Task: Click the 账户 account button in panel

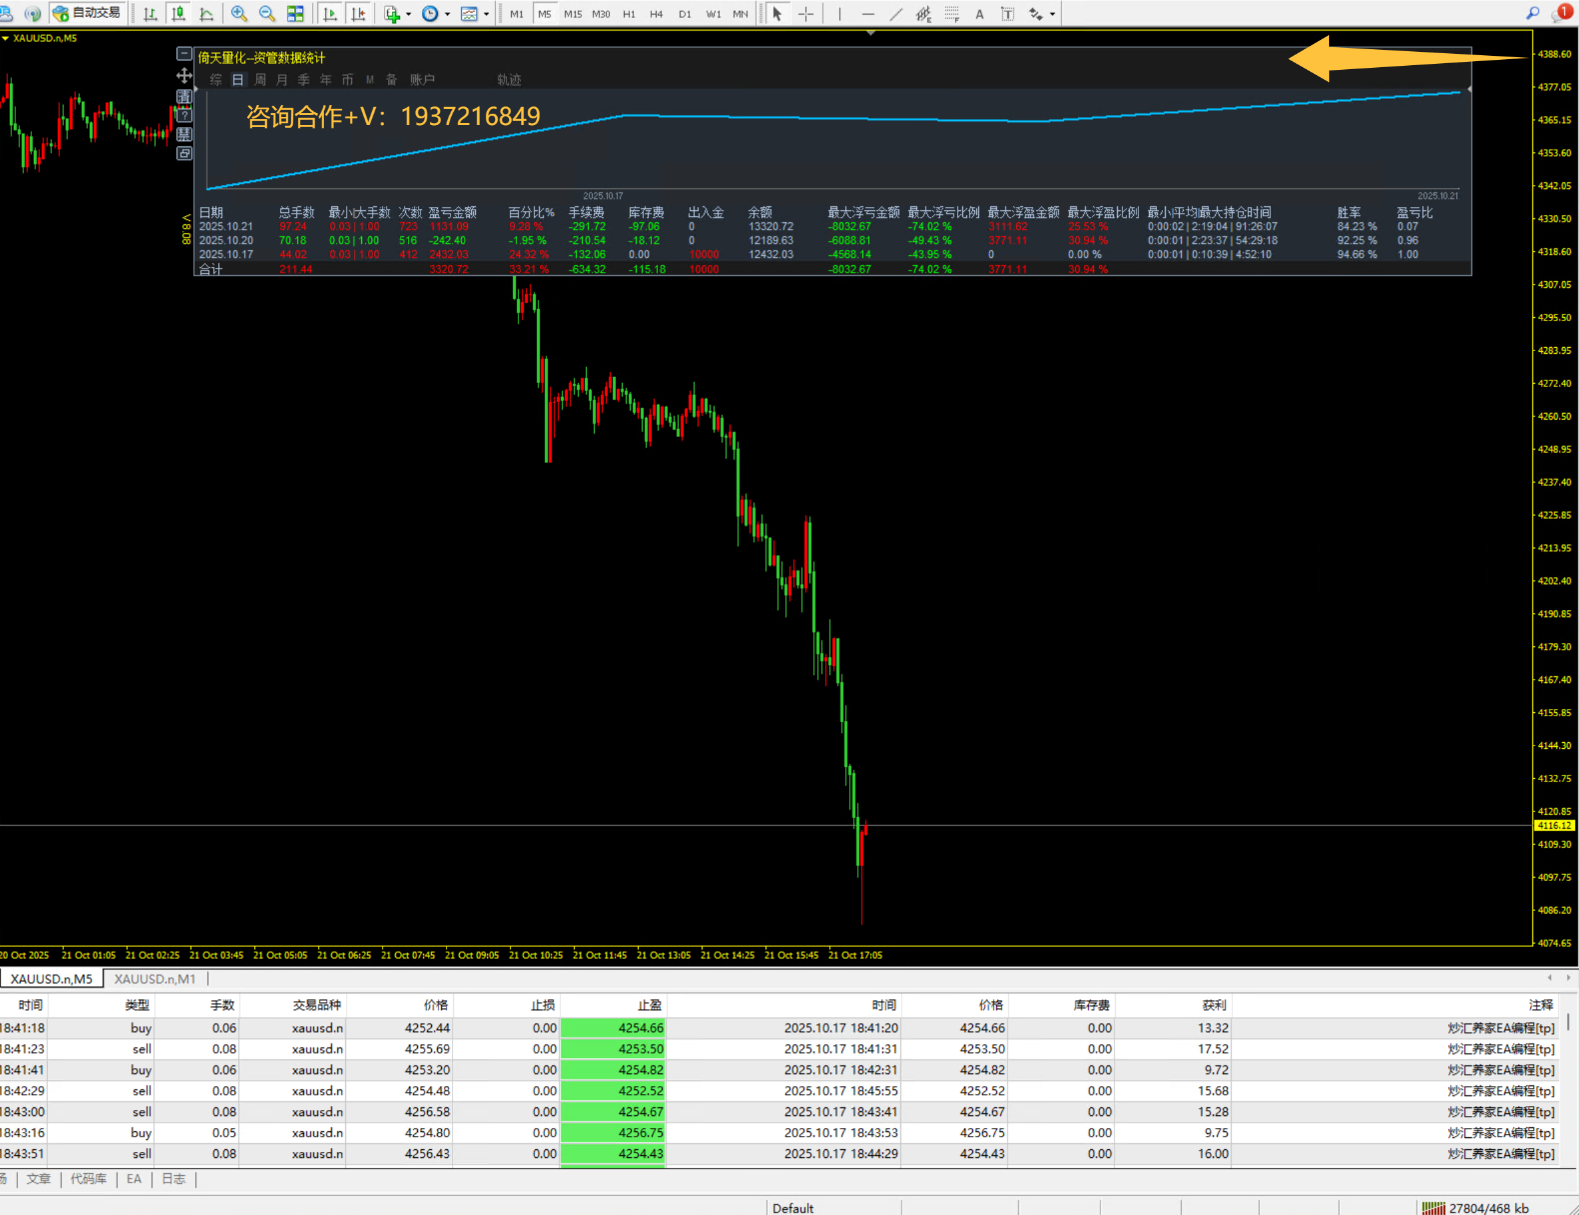Action: coord(423,80)
